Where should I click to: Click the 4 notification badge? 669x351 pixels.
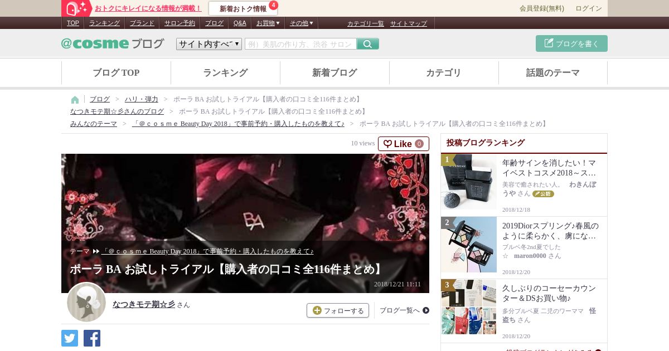(273, 5)
